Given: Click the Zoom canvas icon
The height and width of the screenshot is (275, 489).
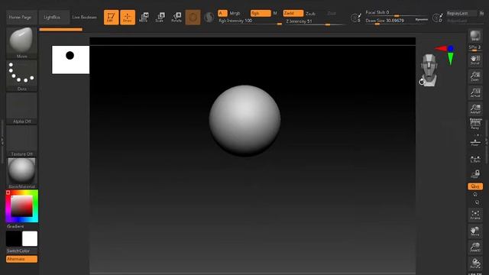Looking at the screenshot, I should 475,76.
